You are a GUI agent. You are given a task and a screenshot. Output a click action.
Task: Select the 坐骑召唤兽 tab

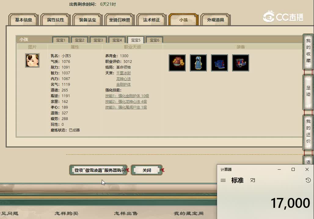119,20
